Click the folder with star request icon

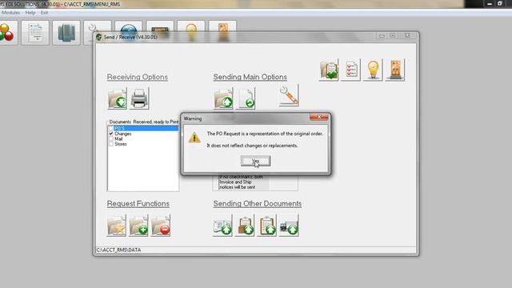[x=117, y=226]
